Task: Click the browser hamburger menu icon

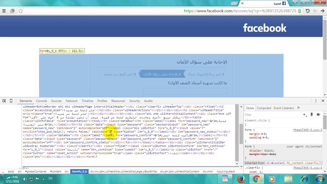Action: pos(4,11)
